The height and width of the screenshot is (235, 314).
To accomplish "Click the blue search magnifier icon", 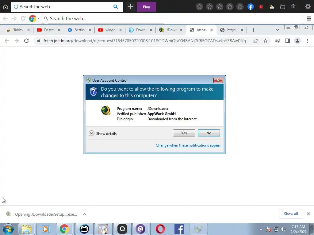I will tap(116, 7).
